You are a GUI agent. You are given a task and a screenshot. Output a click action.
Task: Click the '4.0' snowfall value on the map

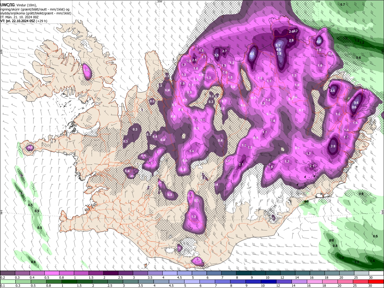278,49
